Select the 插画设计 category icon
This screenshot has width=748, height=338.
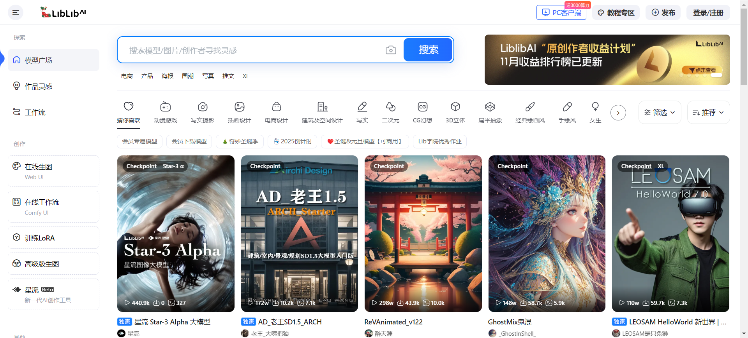point(240,112)
